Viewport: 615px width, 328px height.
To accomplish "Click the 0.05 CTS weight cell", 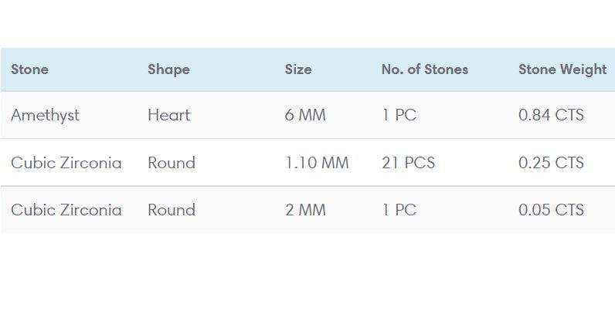I will tap(551, 210).
